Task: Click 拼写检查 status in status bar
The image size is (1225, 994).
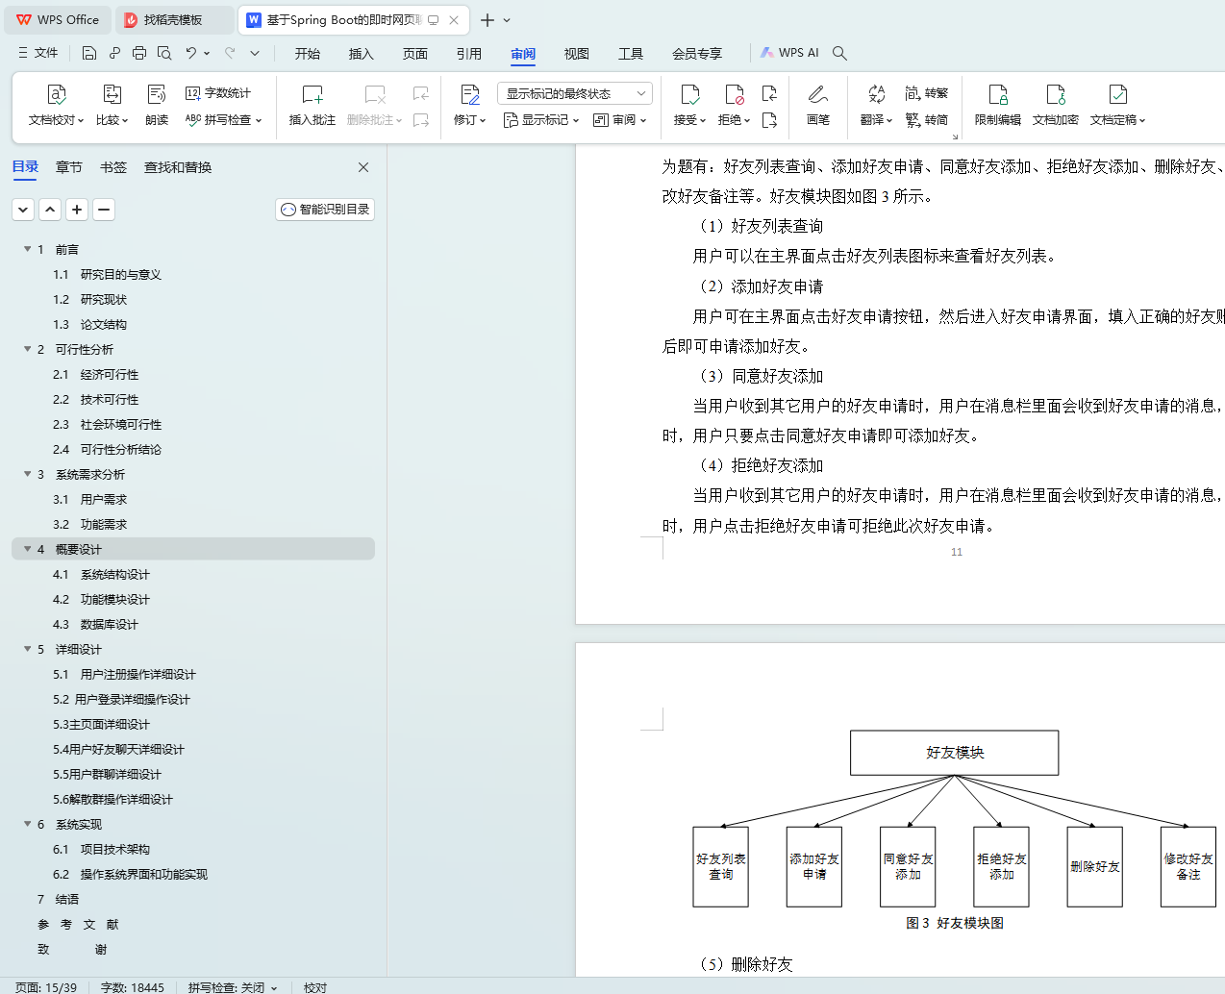Action: [233, 987]
